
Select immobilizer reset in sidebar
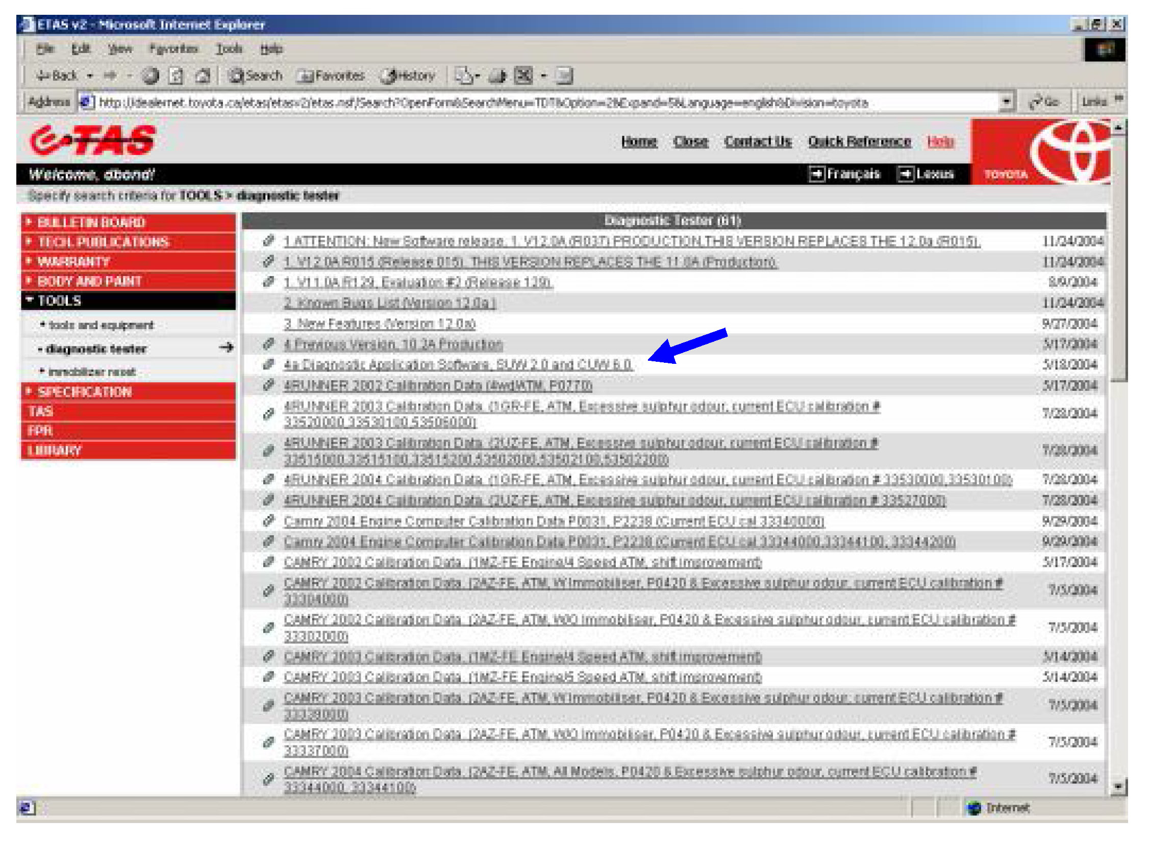pyautogui.click(x=91, y=372)
